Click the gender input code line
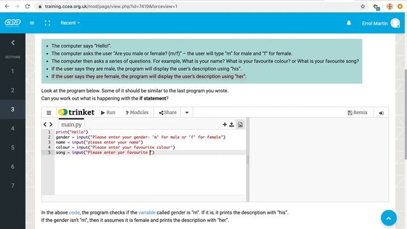Viewport: 407px width, 229px height. click(x=141, y=137)
